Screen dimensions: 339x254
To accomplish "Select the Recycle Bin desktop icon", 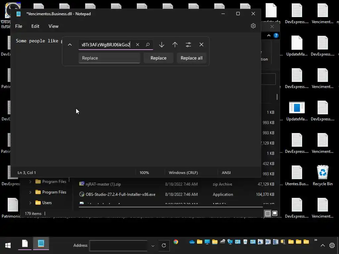I will click(x=322, y=175).
